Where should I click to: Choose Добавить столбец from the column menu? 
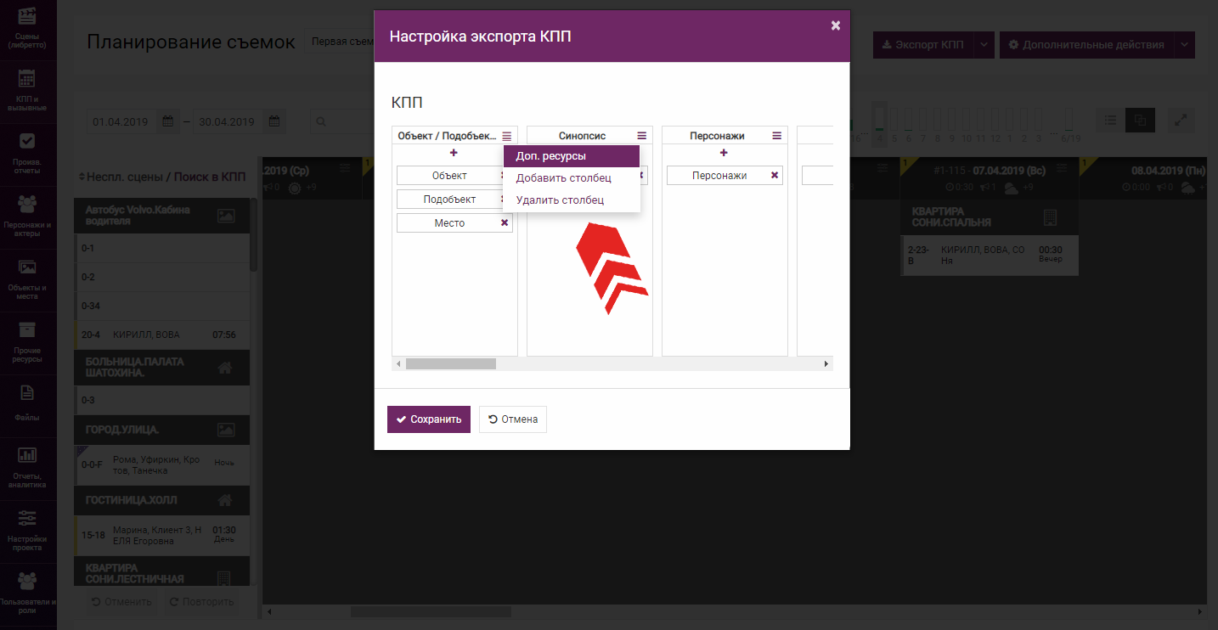click(x=572, y=178)
